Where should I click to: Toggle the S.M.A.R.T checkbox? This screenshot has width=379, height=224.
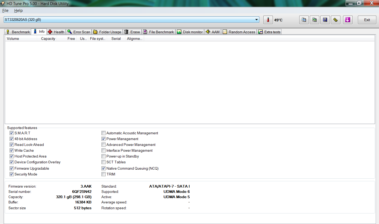coord(12,133)
